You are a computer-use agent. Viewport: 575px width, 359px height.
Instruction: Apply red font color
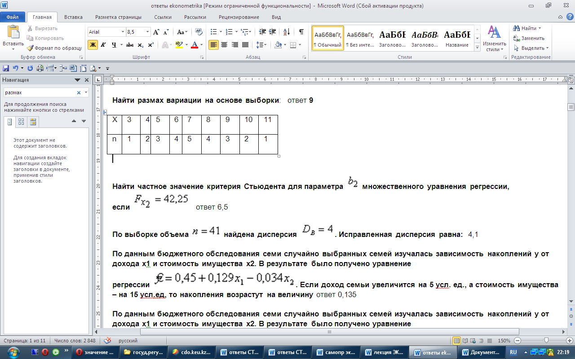point(194,45)
